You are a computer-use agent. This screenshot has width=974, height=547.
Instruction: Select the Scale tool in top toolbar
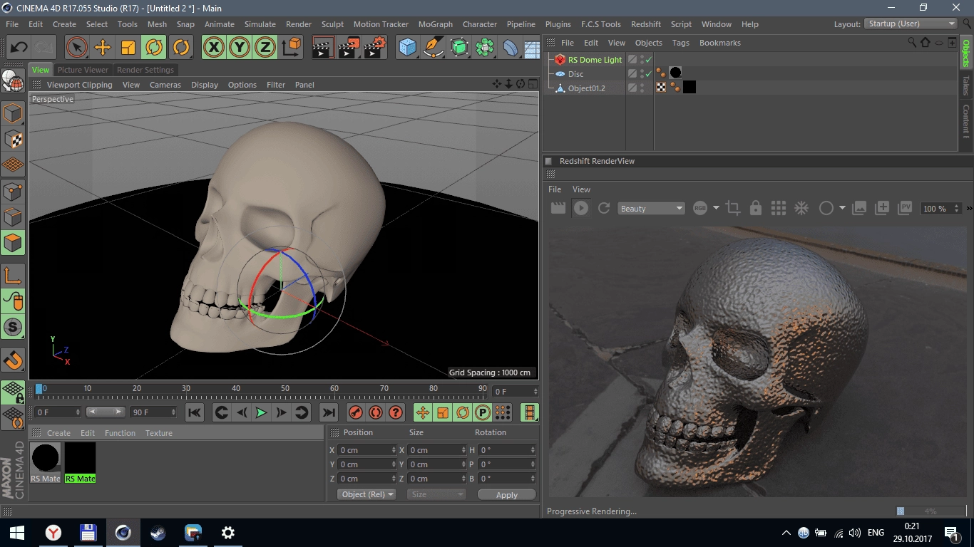pyautogui.click(x=128, y=48)
